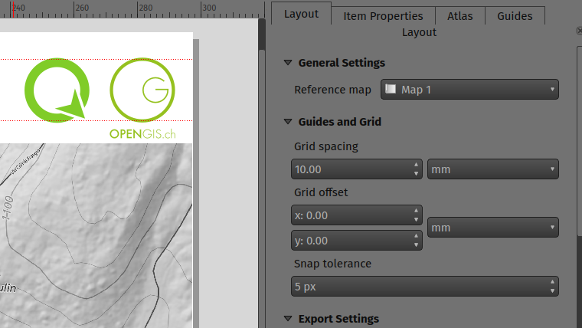The height and width of the screenshot is (328, 582).
Task: Increase the y grid offset value
Action: click(x=417, y=236)
